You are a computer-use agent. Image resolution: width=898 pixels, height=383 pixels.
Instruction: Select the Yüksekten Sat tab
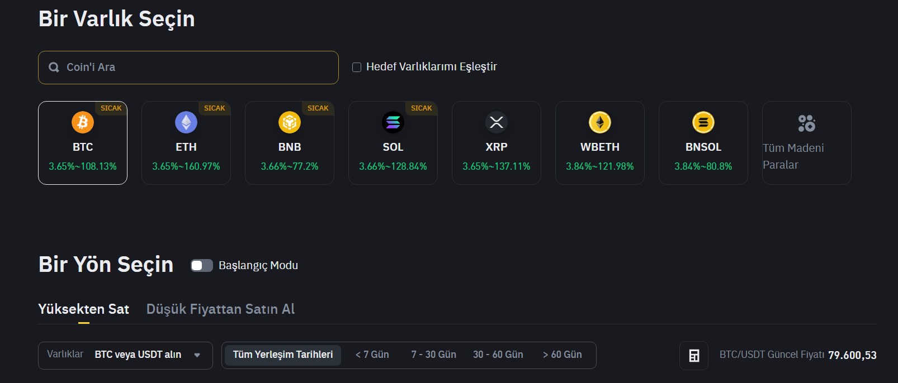(x=83, y=309)
